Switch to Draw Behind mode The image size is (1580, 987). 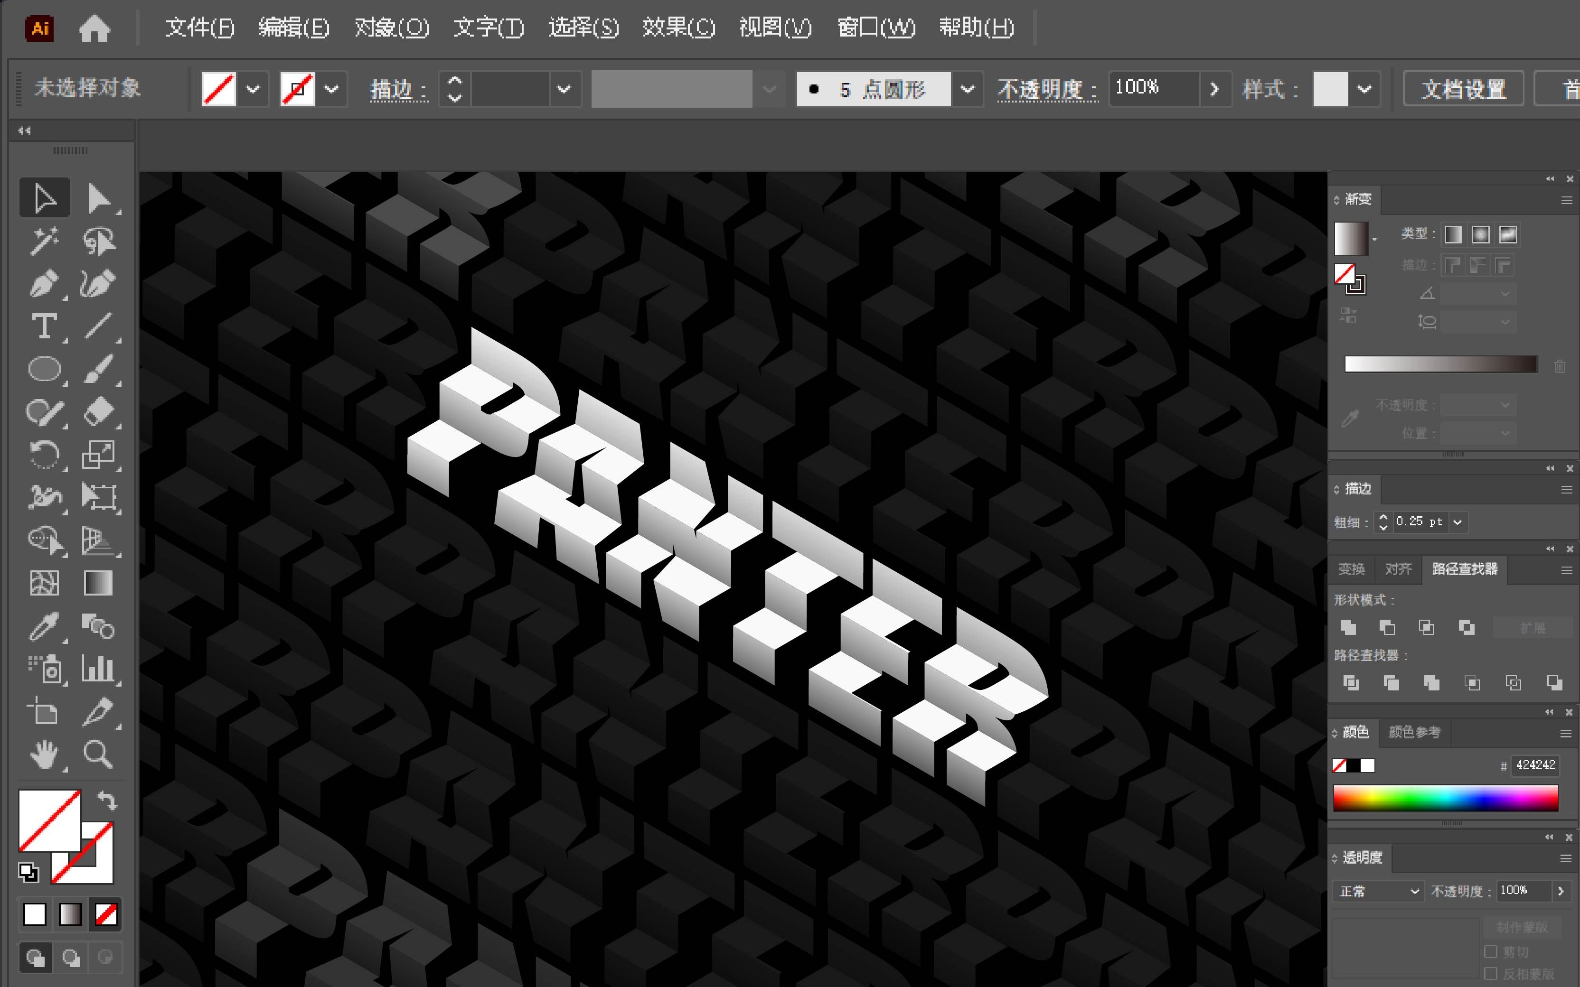coord(71,957)
